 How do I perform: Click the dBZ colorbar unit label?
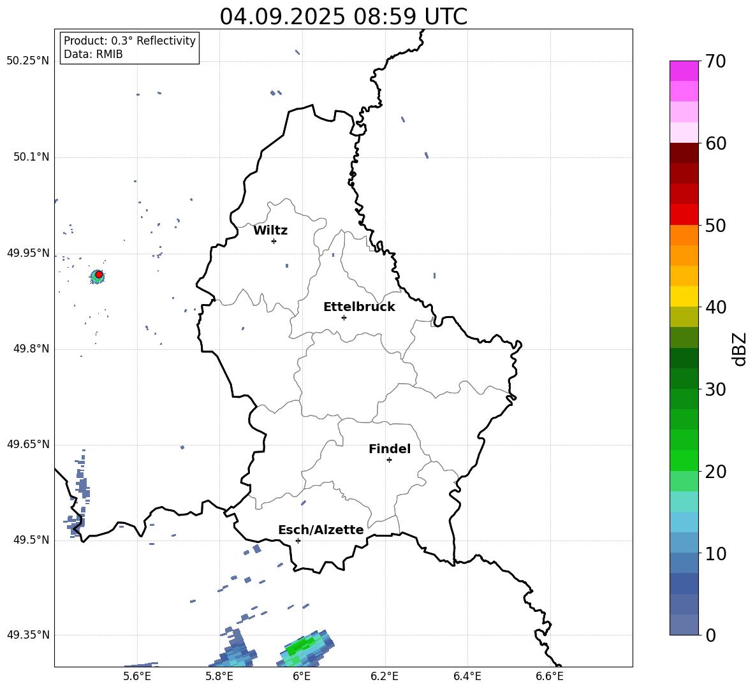(738, 349)
